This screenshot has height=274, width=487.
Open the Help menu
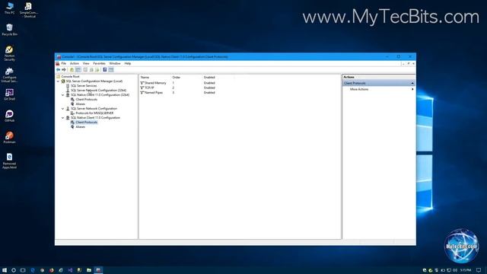128,63
